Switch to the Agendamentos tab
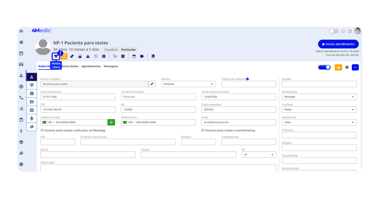Image resolution: width=380 pixels, height=199 pixels. click(91, 66)
